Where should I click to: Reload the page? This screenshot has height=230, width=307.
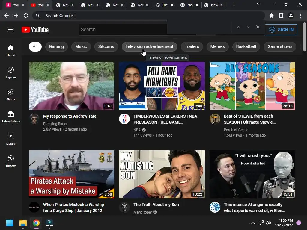pos(26,16)
